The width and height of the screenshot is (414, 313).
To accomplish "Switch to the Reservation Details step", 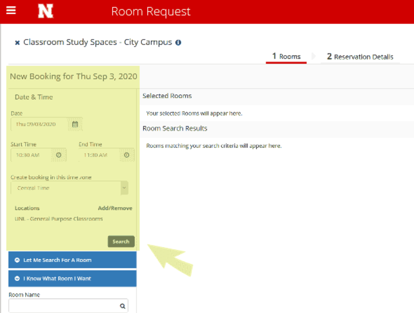I will click(x=360, y=57).
